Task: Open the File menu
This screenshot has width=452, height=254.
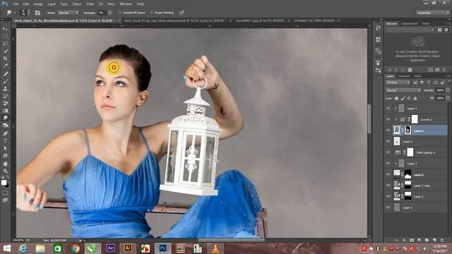Action: pyautogui.click(x=16, y=4)
